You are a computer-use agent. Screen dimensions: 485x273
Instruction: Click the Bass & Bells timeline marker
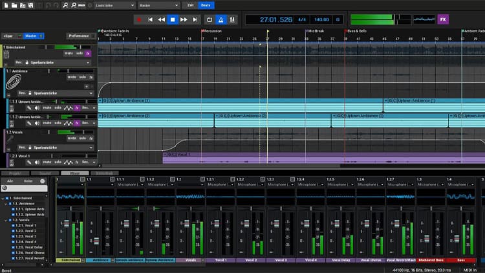(356, 31)
